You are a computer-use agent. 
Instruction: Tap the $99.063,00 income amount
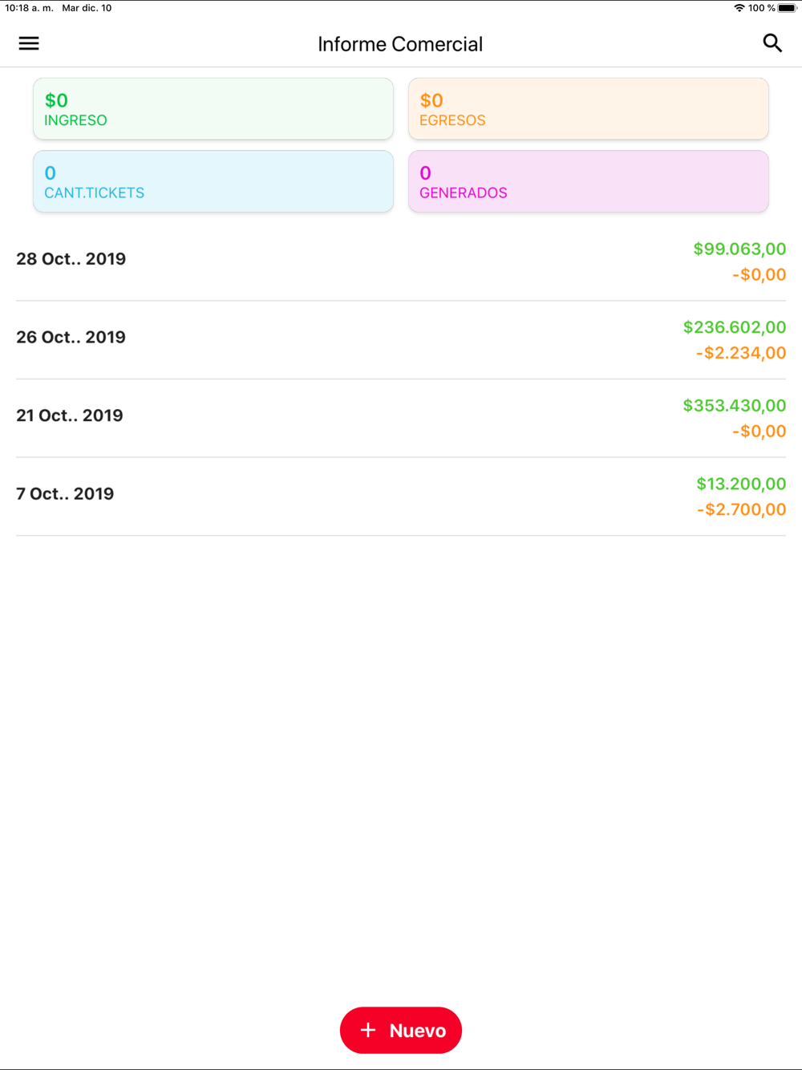(739, 249)
